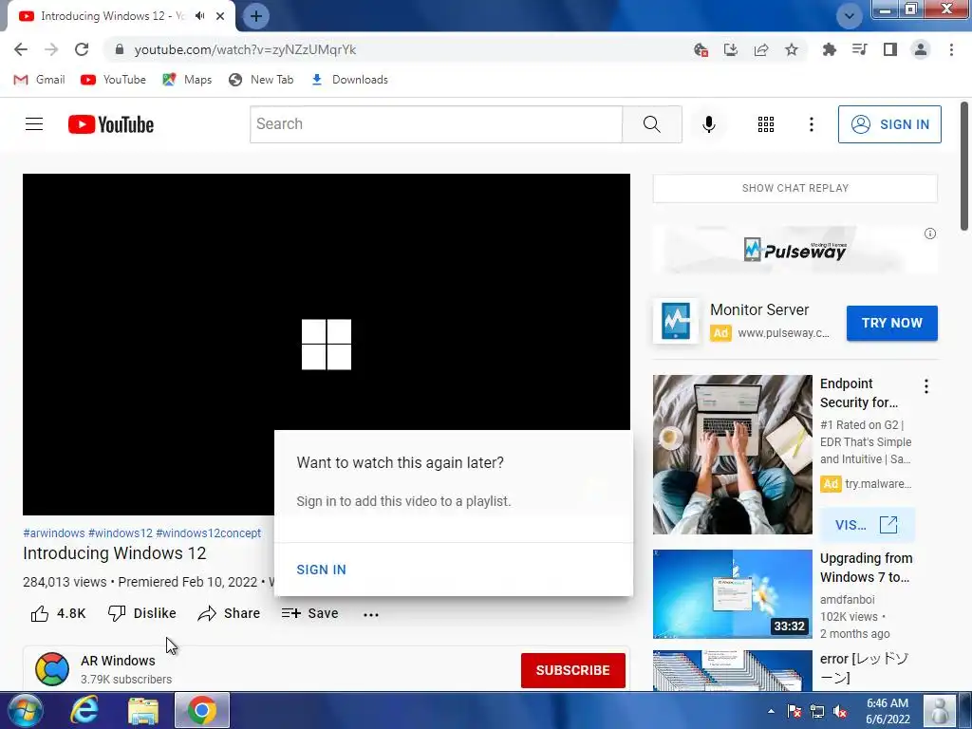Focus the YouTube search field
This screenshot has width=972, height=729.
pos(437,124)
